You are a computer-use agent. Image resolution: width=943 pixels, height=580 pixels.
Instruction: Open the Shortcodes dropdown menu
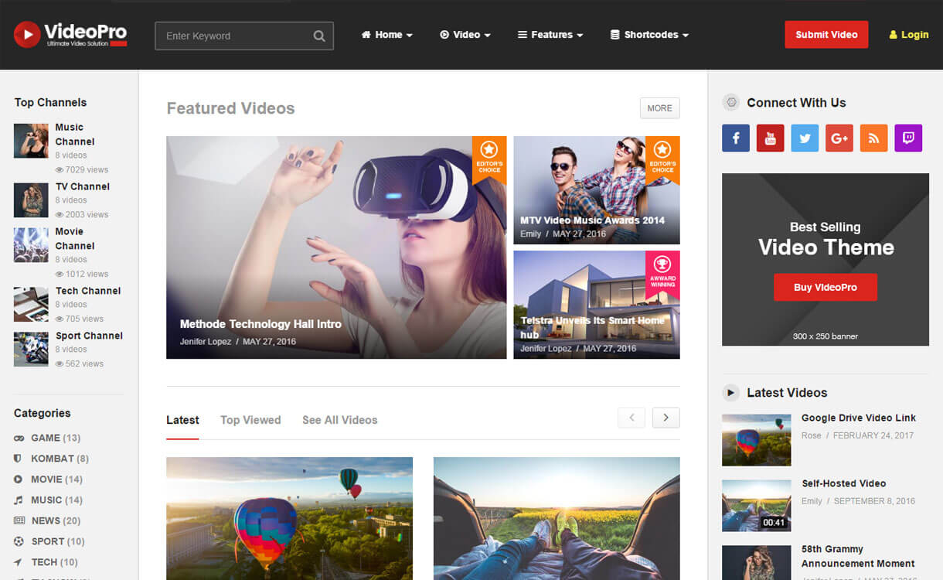tap(649, 35)
